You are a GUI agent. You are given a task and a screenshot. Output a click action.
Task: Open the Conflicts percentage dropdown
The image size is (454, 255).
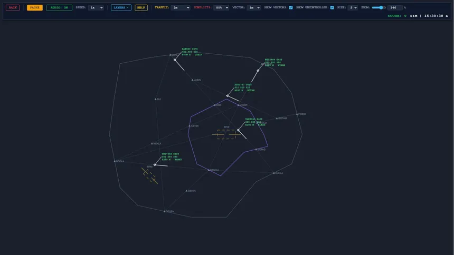point(221,8)
